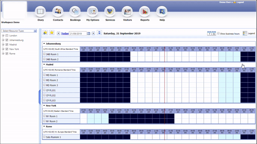Tick the CP FL101 checkbox
This screenshot has width=257, height=144.
44,90
